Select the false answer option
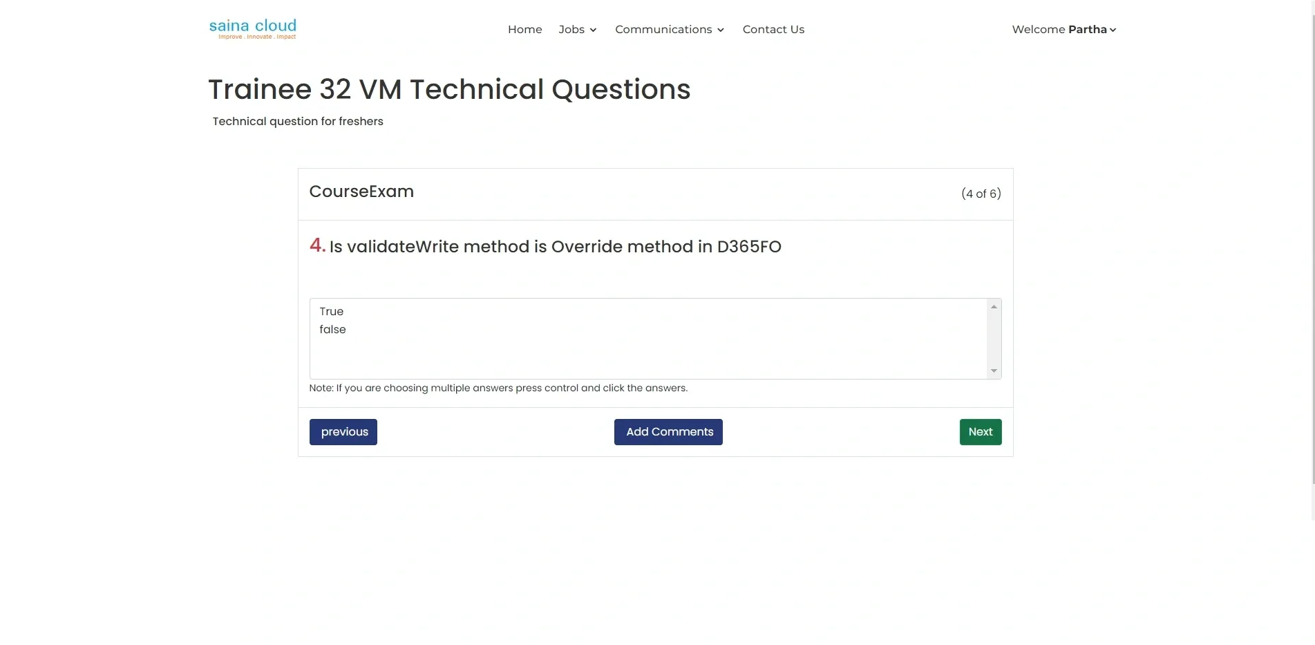Image resolution: width=1315 pixels, height=645 pixels. point(332,330)
